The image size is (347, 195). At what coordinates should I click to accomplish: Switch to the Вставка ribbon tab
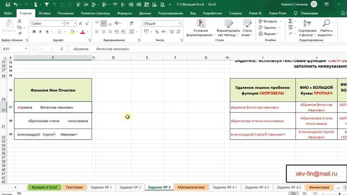[x=44, y=13]
